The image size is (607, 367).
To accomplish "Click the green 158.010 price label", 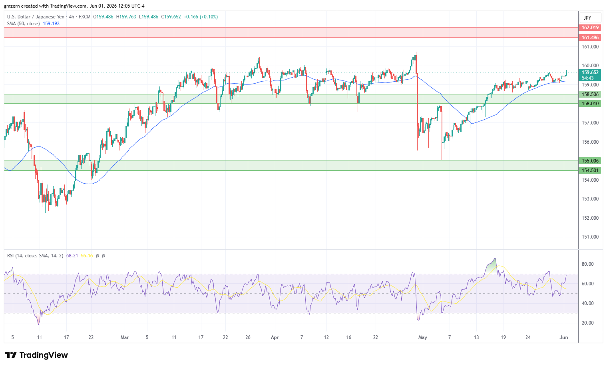I will coord(590,104).
